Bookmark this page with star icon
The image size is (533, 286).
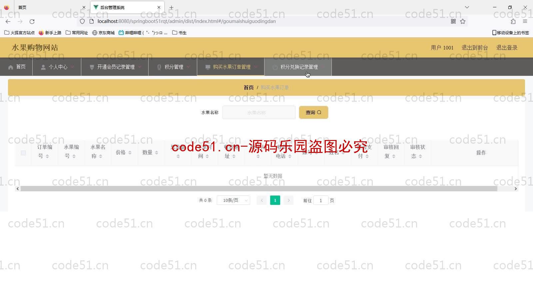(x=463, y=21)
